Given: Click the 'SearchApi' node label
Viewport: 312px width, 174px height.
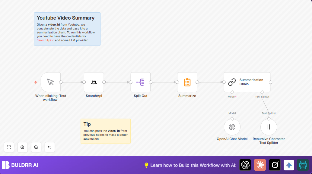Looking at the screenshot, I should [x=94, y=96].
